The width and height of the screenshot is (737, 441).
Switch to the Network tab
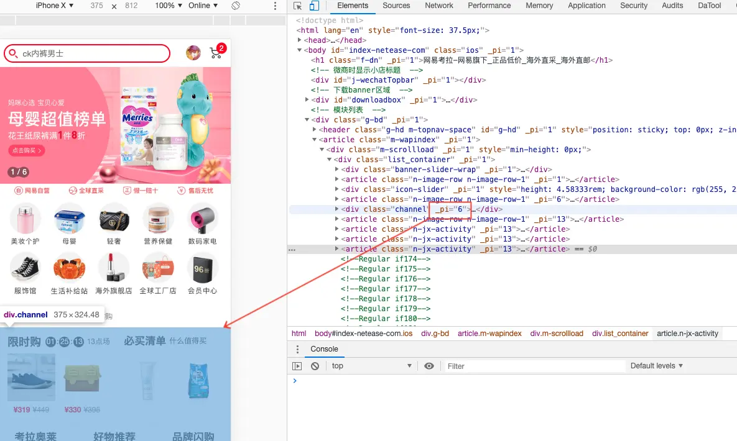tap(439, 6)
